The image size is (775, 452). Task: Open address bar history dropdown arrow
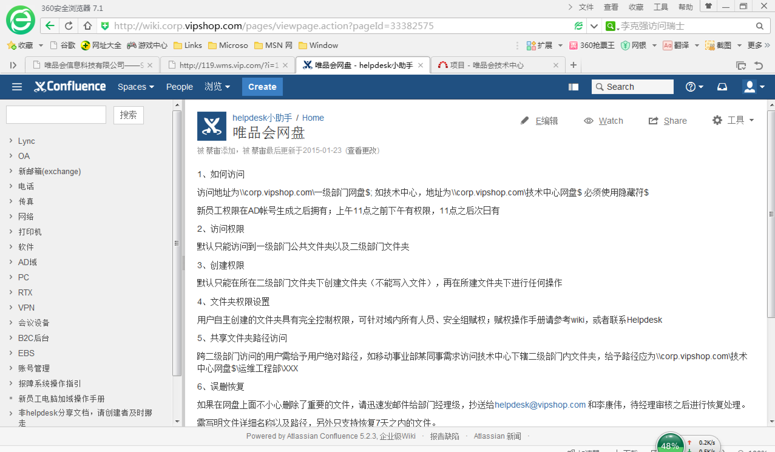pos(594,26)
